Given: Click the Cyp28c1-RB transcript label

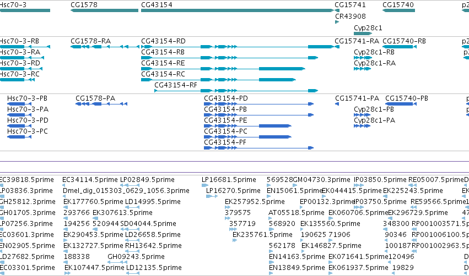Looking at the screenshot, I should tap(374, 52).
